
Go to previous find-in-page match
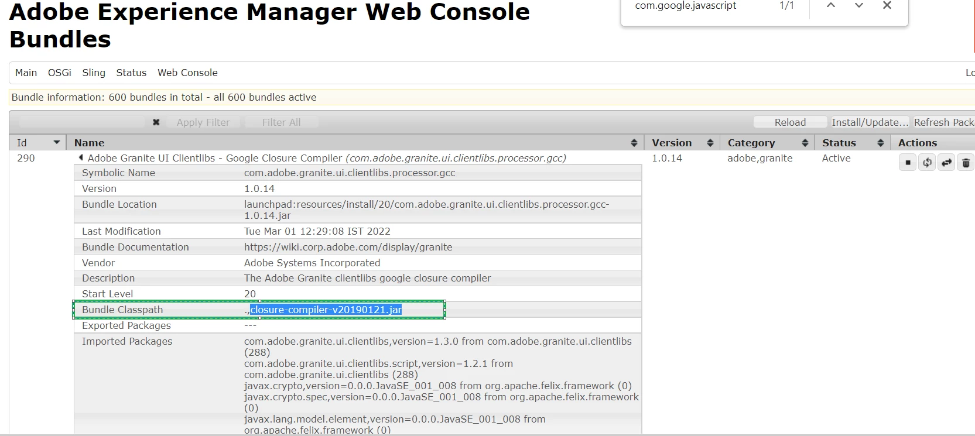(x=831, y=5)
